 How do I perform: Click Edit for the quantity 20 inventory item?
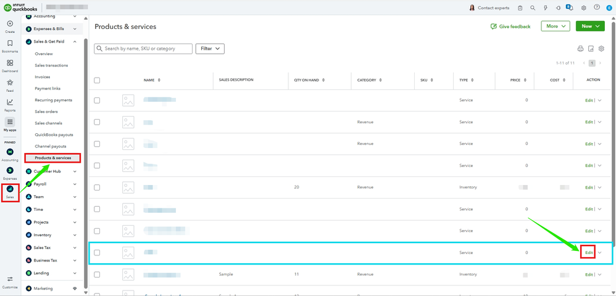click(589, 187)
